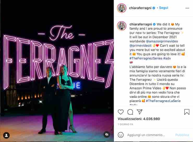Viewport: 193px width, 142px height.
Task: Share the post via the paper plane icon
Action: coord(140,112)
